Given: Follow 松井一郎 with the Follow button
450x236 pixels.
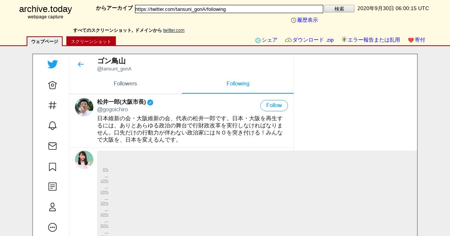Looking at the screenshot, I should [x=274, y=106].
